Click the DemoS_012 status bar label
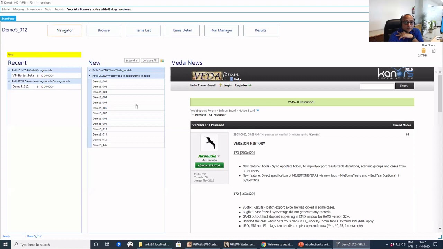This screenshot has height=249, width=443. click(x=34, y=236)
